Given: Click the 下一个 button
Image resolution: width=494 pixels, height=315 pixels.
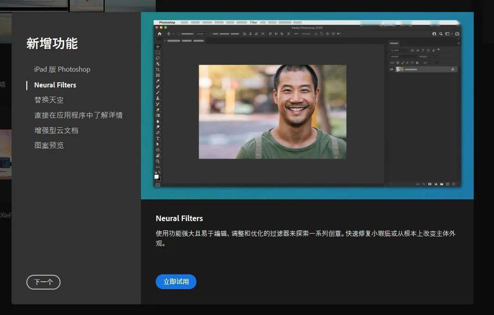Looking at the screenshot, I should click(x=43, y=282).
